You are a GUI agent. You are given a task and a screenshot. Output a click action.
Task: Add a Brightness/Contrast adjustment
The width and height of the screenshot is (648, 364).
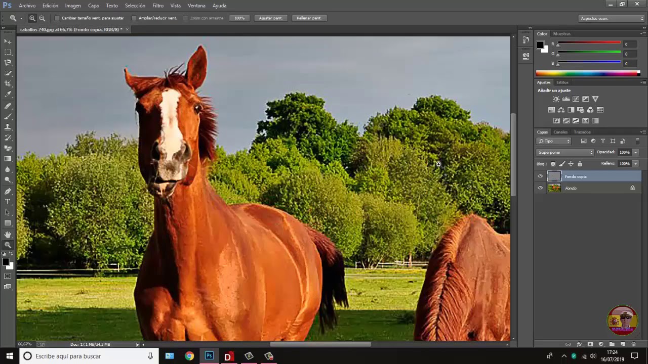tap(556, 99)
